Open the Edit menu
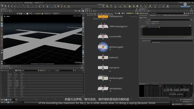 click(x=4, y=3)
